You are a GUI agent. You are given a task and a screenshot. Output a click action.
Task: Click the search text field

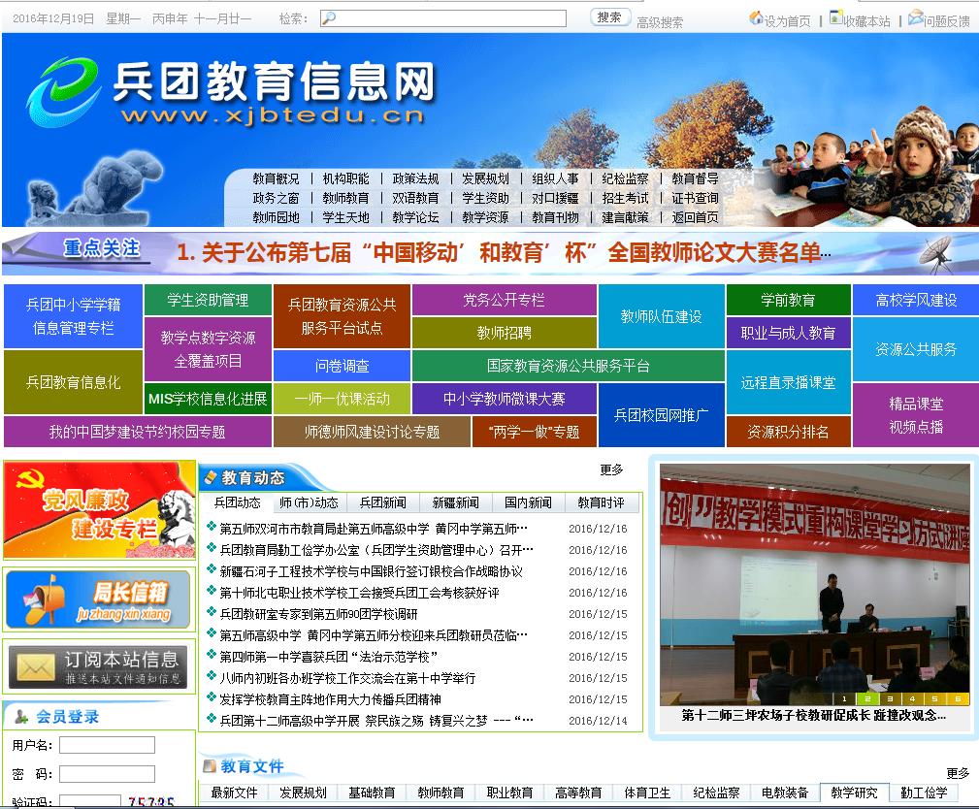pos(442,18)
